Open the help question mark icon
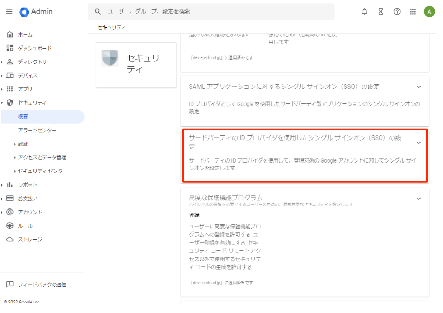 [397, 11]
